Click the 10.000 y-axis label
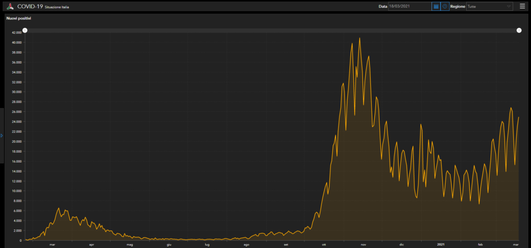 tap(17, 191)
